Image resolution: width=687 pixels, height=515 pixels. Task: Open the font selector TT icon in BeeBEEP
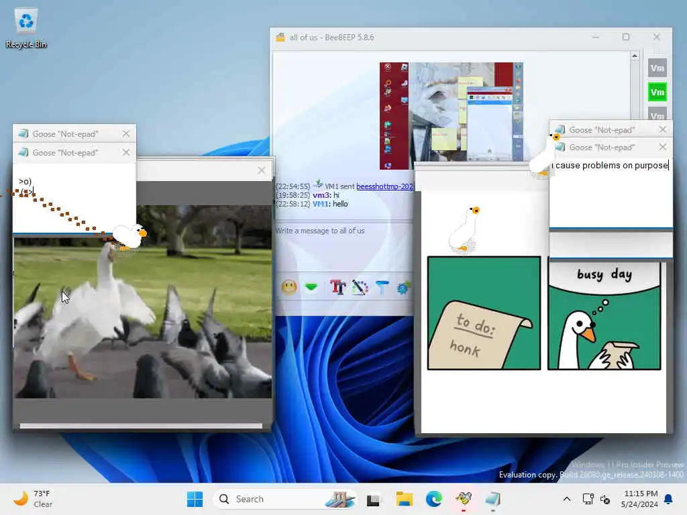click(338, 287)
